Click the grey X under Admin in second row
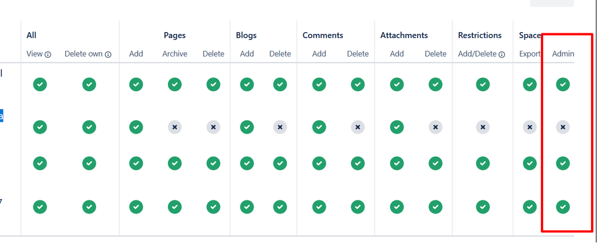This screenshot has width=597, height=245. pyautogui.click(x=563, y=127)
